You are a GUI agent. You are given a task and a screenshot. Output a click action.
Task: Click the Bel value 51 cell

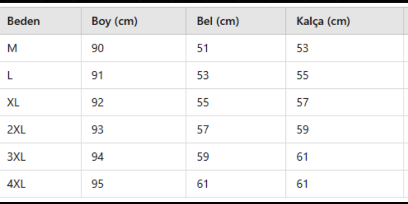[236, 48]
